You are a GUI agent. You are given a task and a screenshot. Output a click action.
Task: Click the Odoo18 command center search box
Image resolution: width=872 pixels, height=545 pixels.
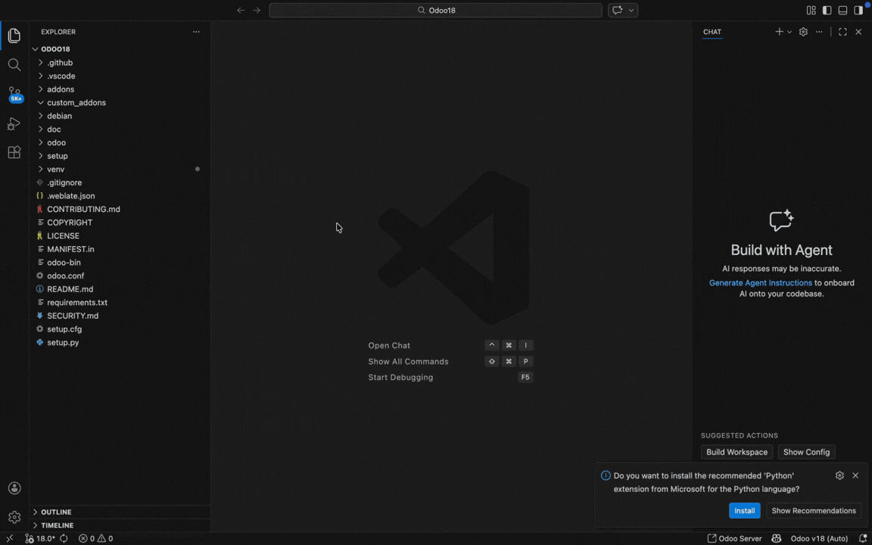coord(435,10)
